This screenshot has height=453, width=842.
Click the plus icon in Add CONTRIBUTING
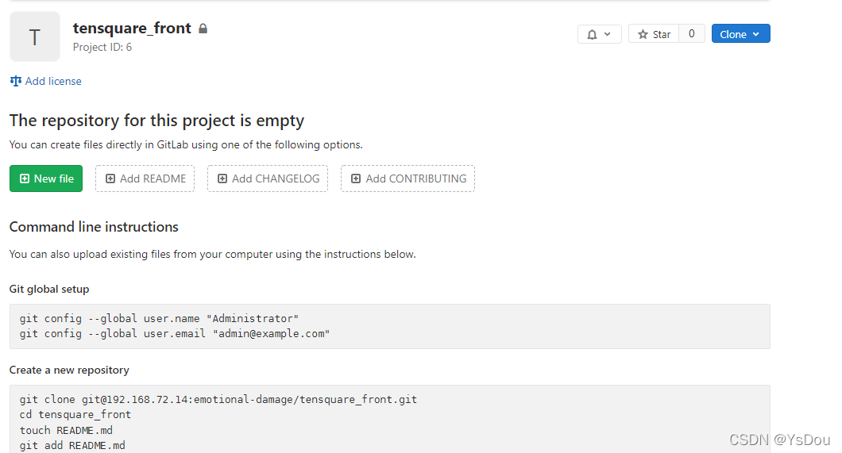[x=356, y=179]
